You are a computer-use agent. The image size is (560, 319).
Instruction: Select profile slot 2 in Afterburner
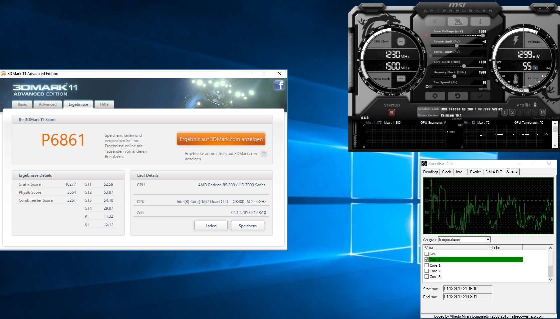pyautogui.click(x=512, y=112)
